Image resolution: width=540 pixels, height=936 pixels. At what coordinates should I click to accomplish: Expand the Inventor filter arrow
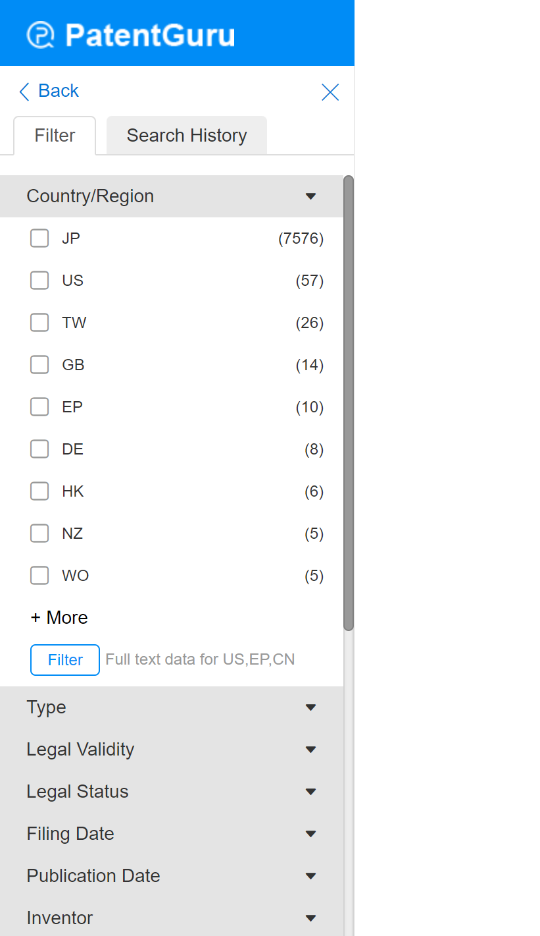pyautogui.click(x=311, y=918)
